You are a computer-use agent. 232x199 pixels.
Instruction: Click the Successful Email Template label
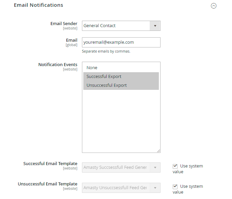click(50, 164)
